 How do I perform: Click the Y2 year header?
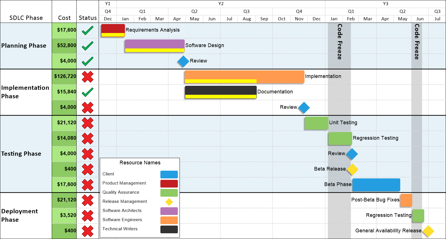(x=221, y=4)
